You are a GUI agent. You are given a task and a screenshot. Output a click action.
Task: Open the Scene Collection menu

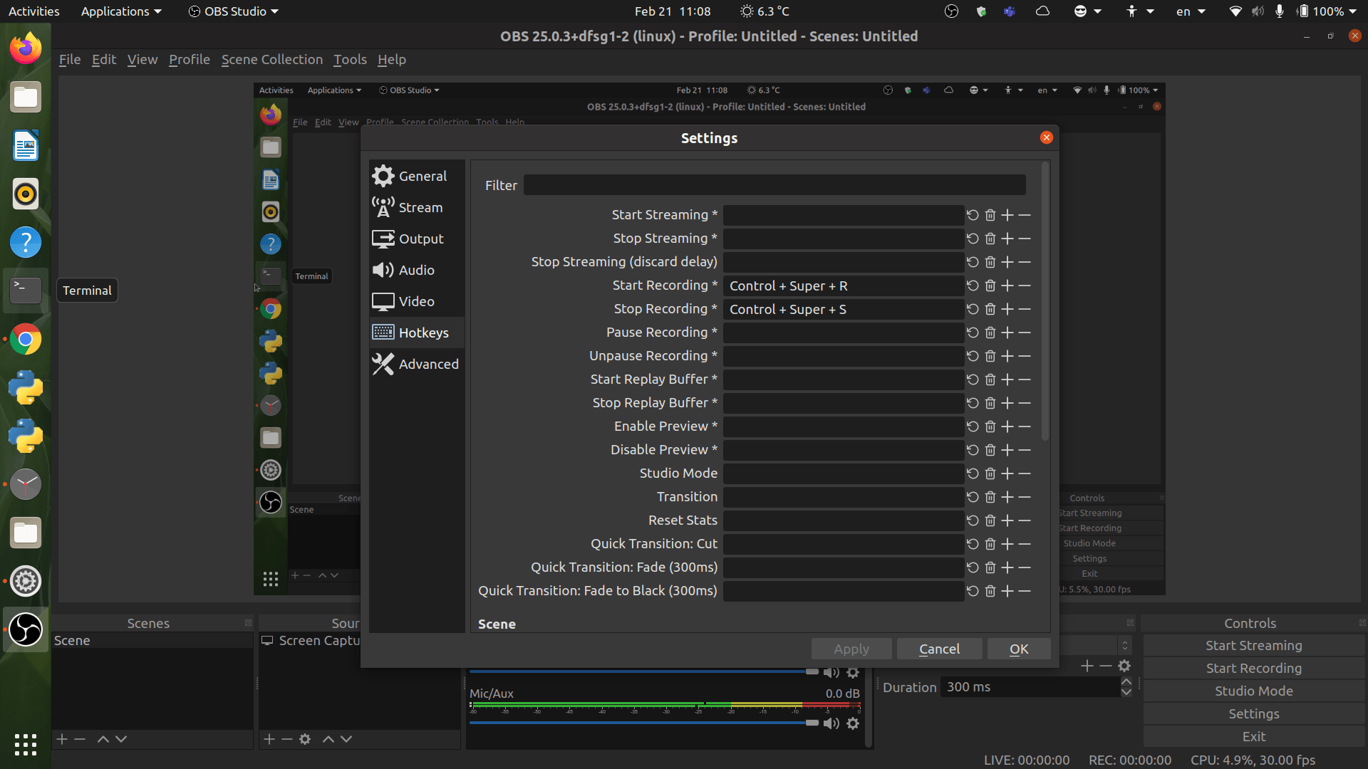click(272, 60)
